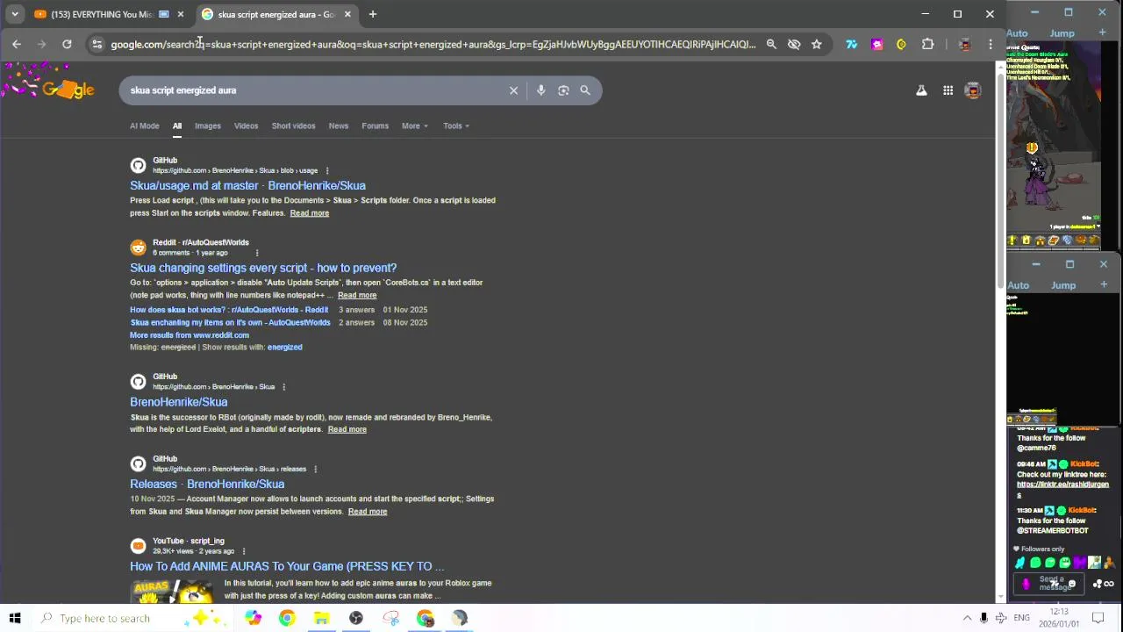Click Jump in upper game window
Screen dimensions: 1123x632
click(x=1062, y=33)
